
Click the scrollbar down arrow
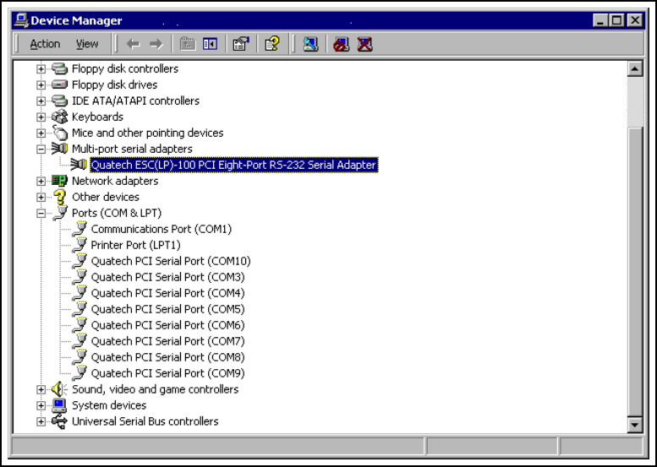pyautogui.click(x=635, y=425)
